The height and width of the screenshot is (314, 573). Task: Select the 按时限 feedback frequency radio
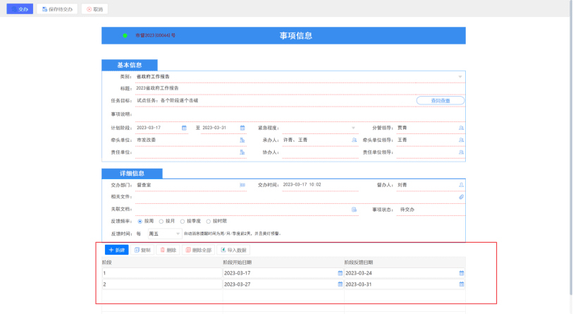pyautogui.click(x=209, y=222)
